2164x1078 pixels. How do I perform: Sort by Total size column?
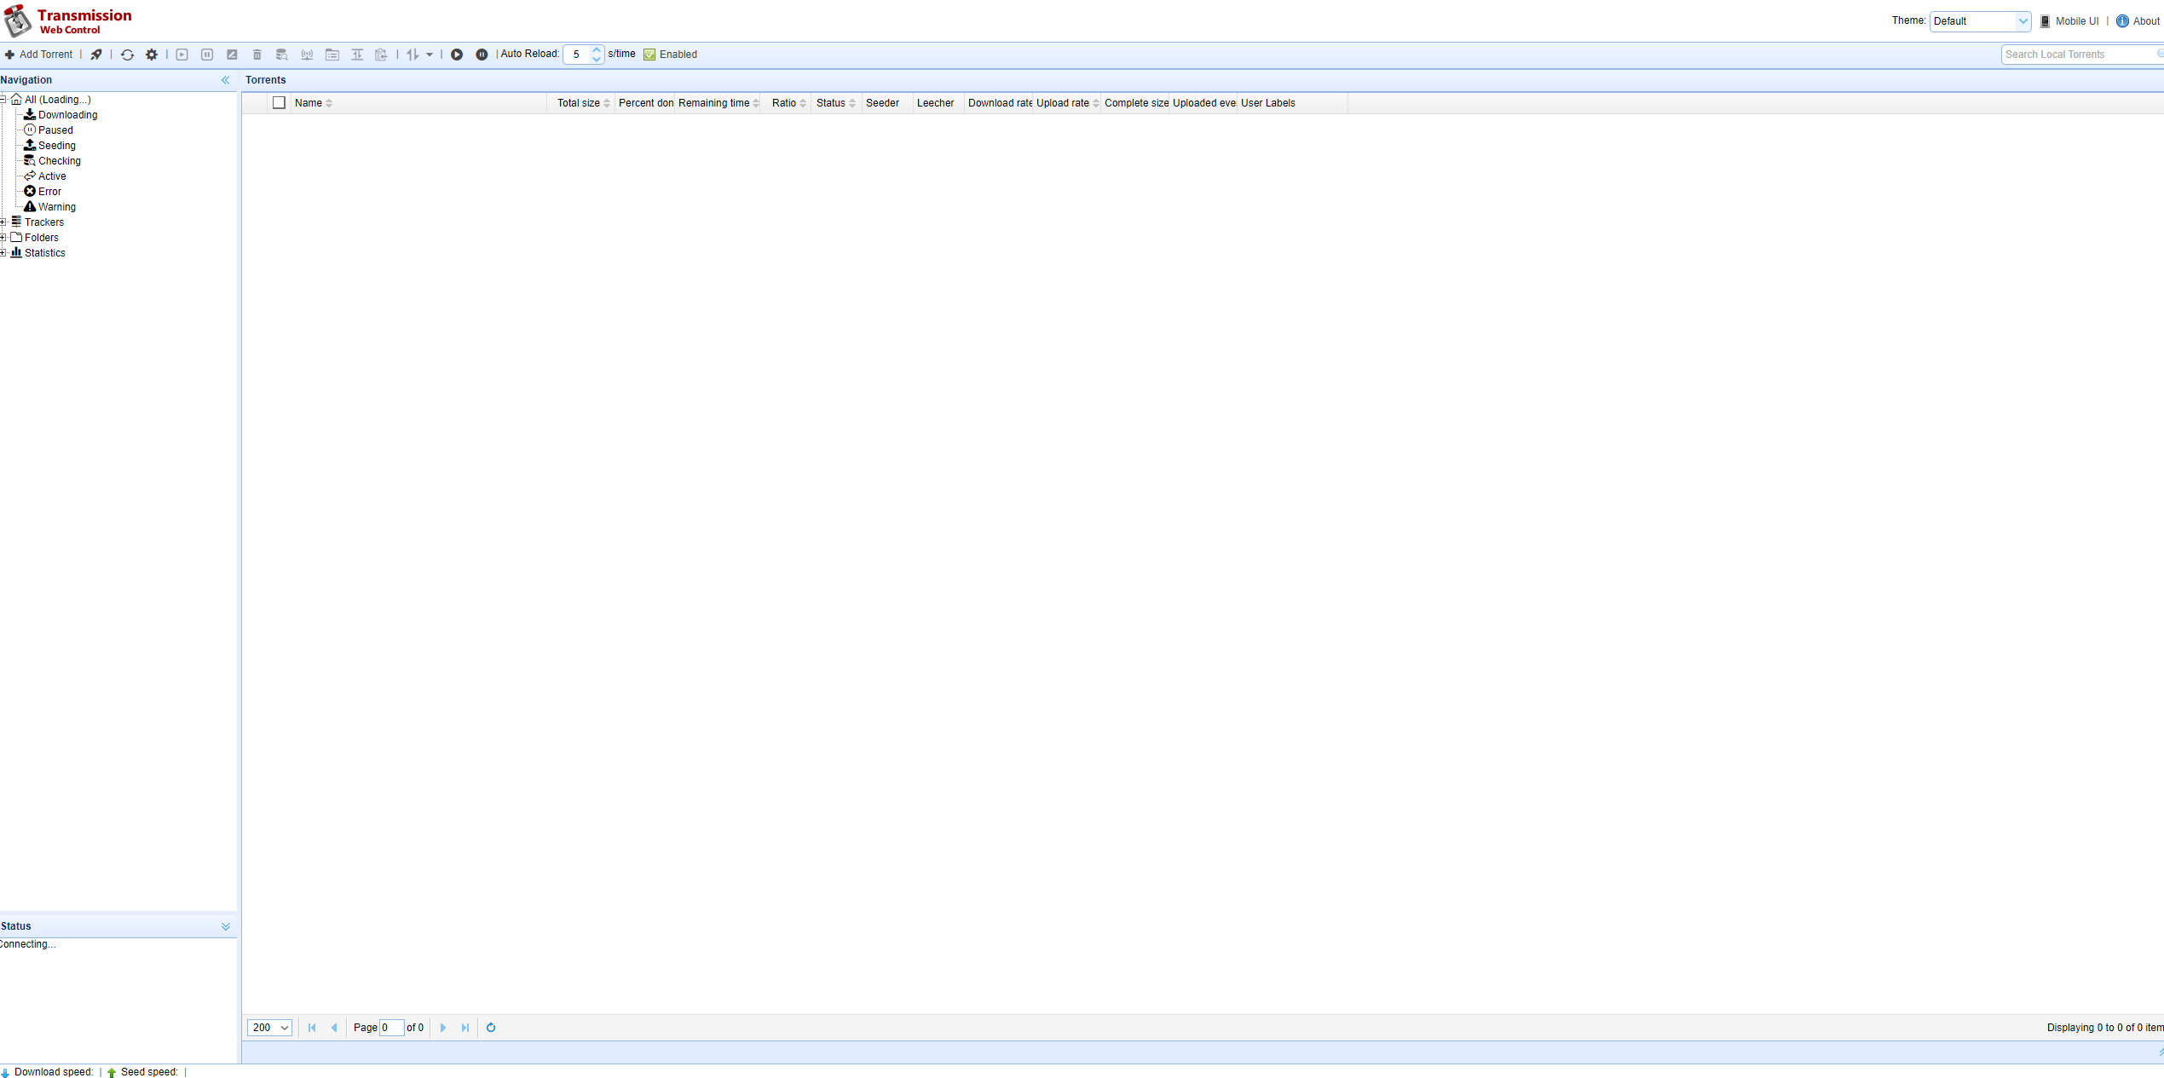[x=583, y=103]
